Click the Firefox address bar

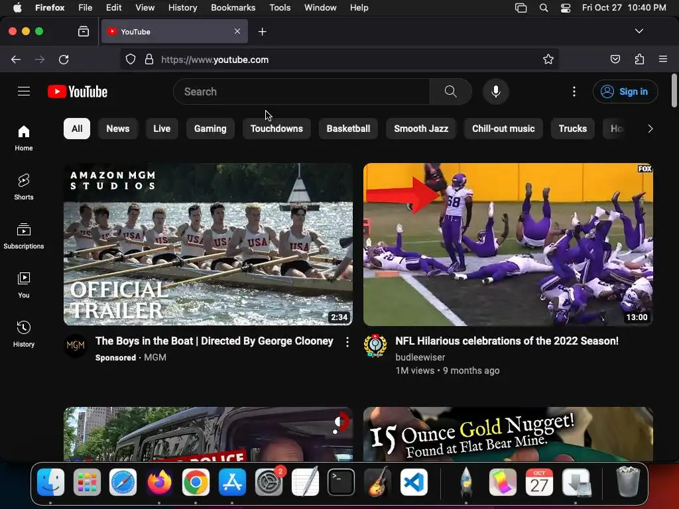click(x=339, y=59)
